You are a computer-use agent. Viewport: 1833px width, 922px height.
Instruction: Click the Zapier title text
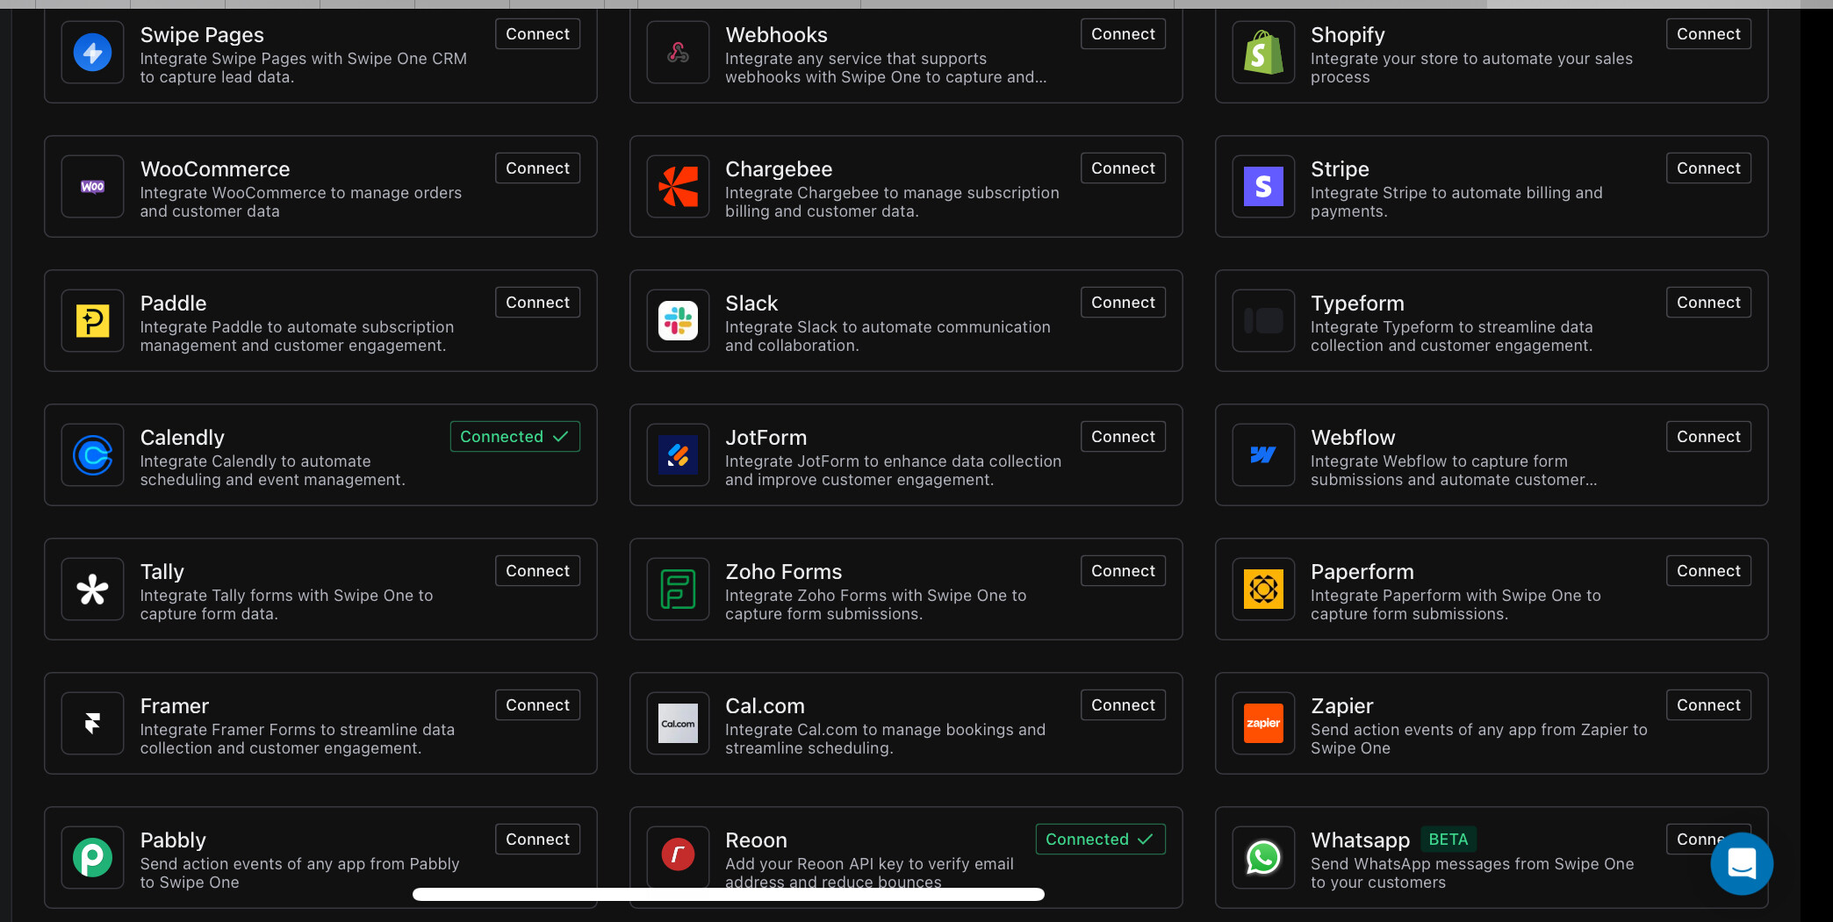(x=1341, y=706)
